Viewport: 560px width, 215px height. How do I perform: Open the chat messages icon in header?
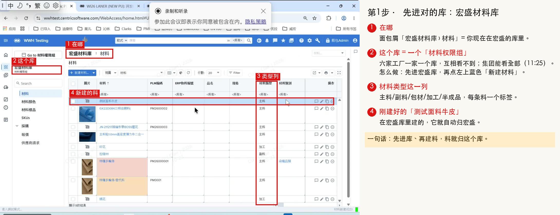[x=275, y=40]
